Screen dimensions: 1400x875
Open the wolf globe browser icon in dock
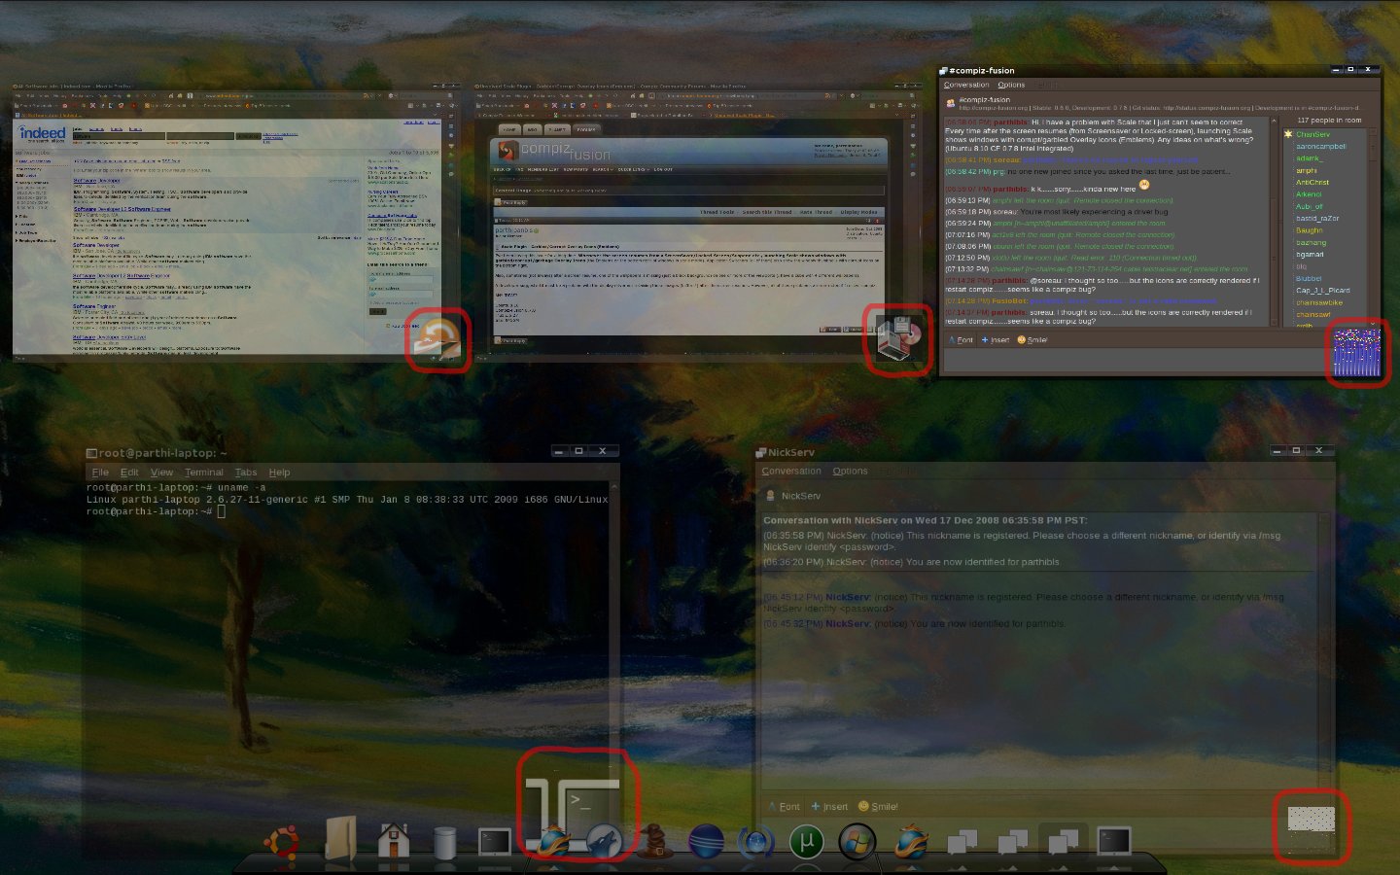[603, 841]
